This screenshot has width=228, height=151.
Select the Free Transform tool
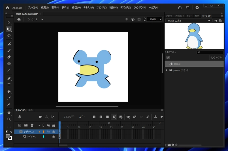tap(9, 29)
